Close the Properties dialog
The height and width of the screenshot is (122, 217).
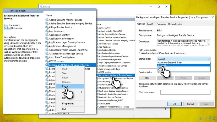coord(213,17)
